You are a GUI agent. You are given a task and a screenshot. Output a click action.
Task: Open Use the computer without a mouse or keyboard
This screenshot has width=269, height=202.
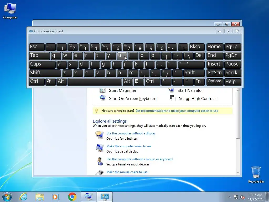[139, 159]
